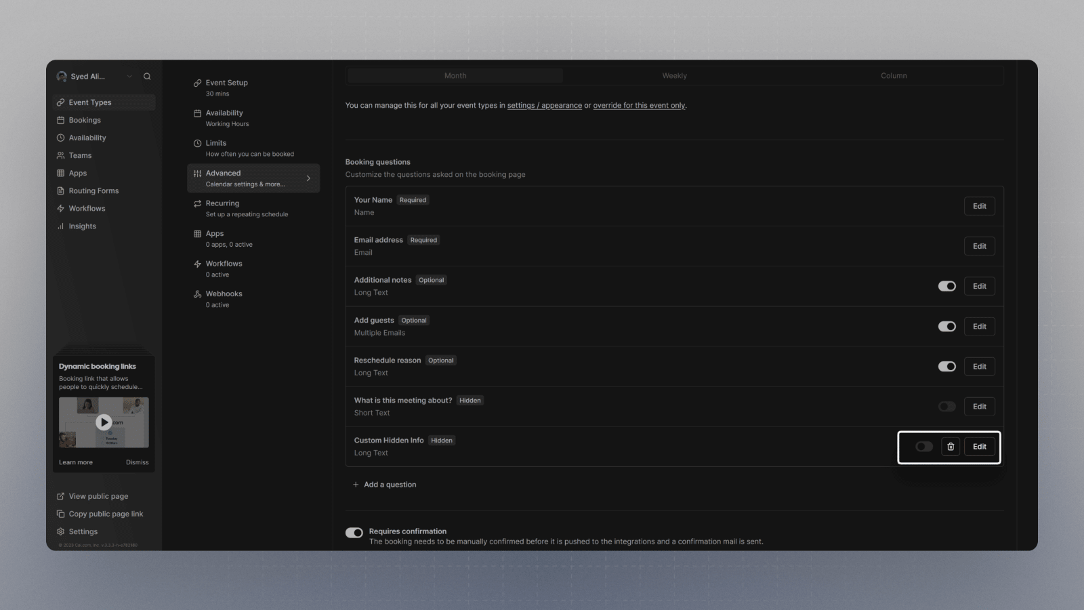Edit the Email address question
Viewport: 1084px width, 610px height.
coord(979,246)
